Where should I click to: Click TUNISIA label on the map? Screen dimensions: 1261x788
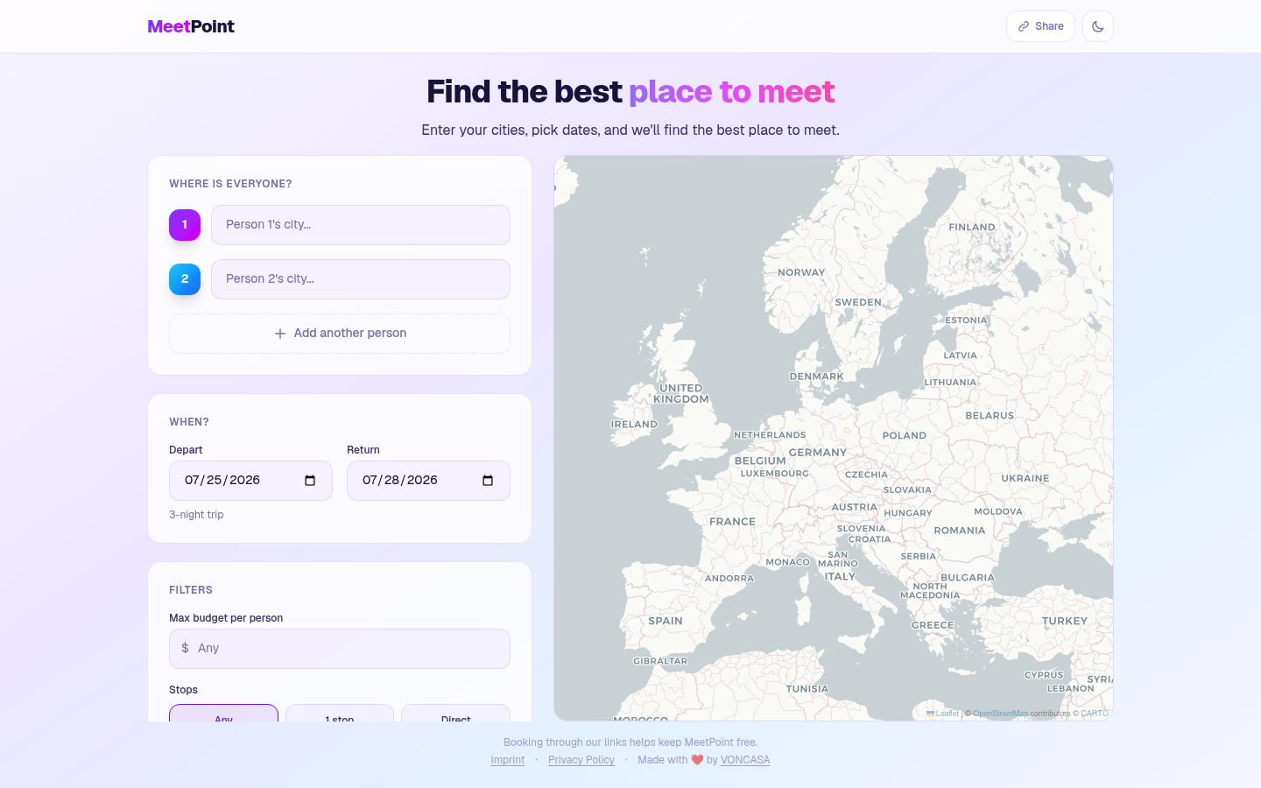[x=807, y=689]
